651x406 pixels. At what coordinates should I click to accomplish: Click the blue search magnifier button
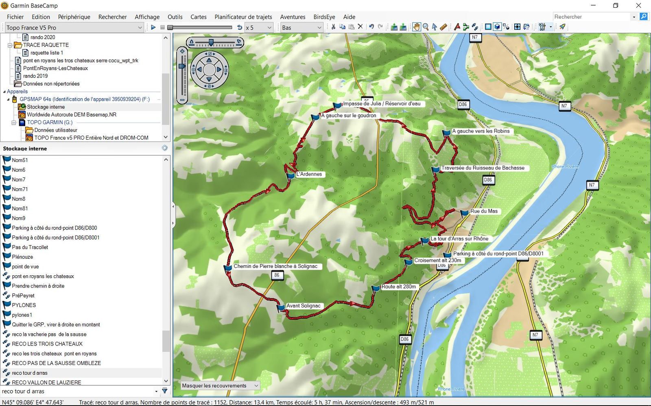click(644, 17)
